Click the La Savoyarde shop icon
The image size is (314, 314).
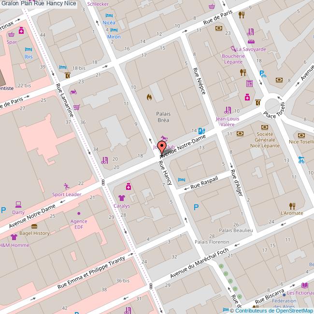click(x=233, y=49)
